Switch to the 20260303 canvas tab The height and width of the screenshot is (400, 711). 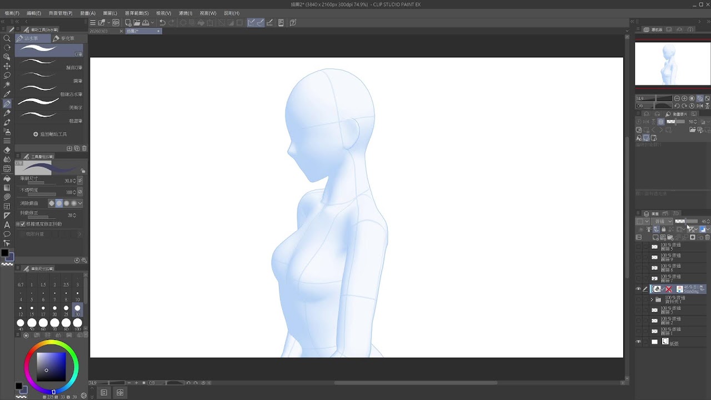click(x=98, y=31)
